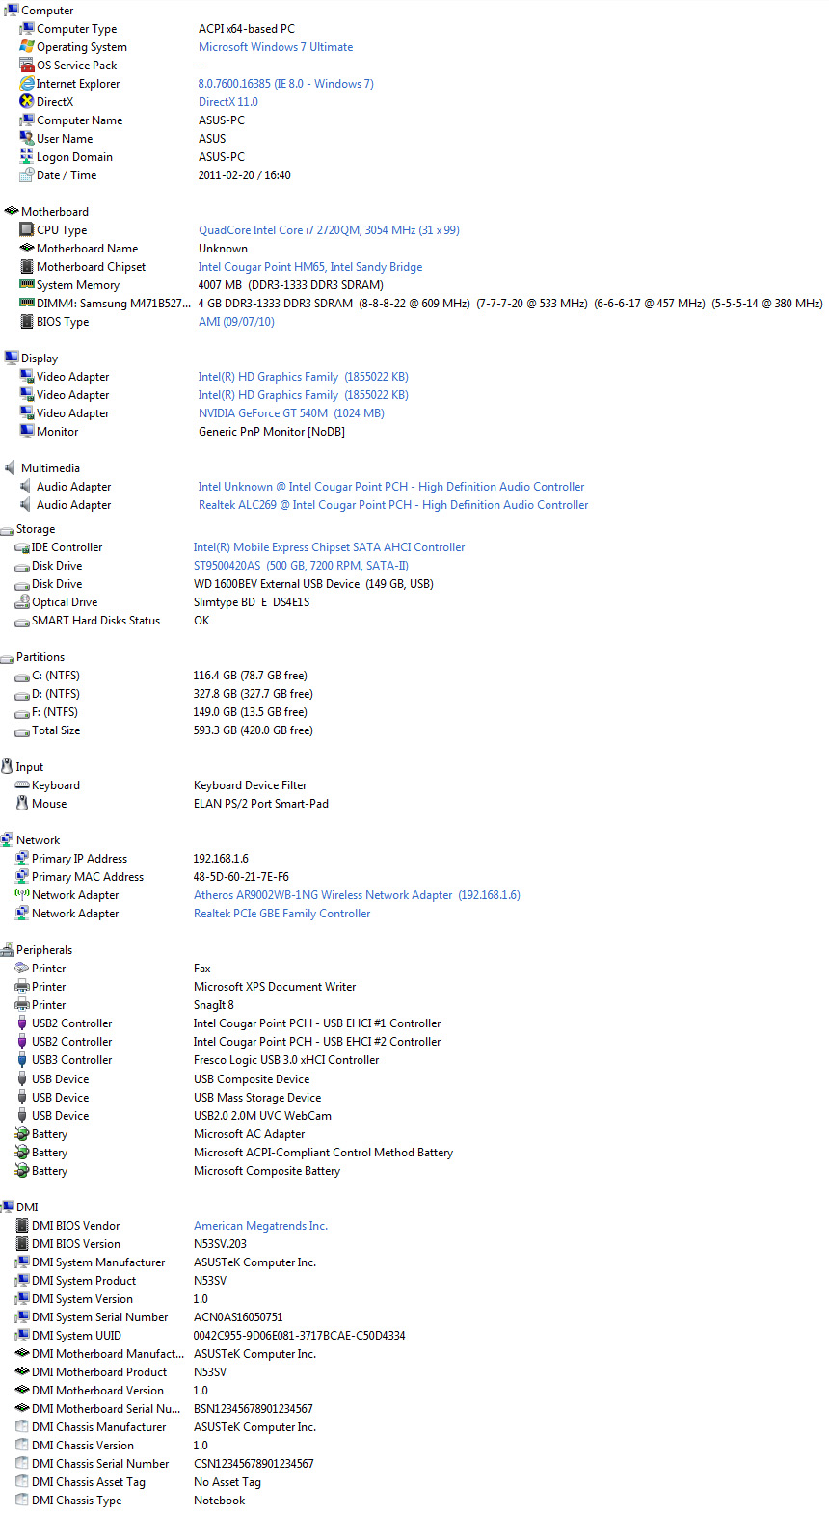The image size is (829, 1514).
Task: Select the Motherboard Name field label
Action: 87,248
